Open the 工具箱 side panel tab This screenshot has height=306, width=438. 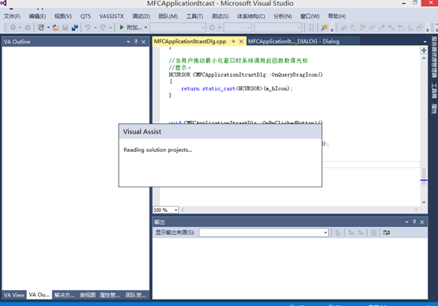[434, 91]
